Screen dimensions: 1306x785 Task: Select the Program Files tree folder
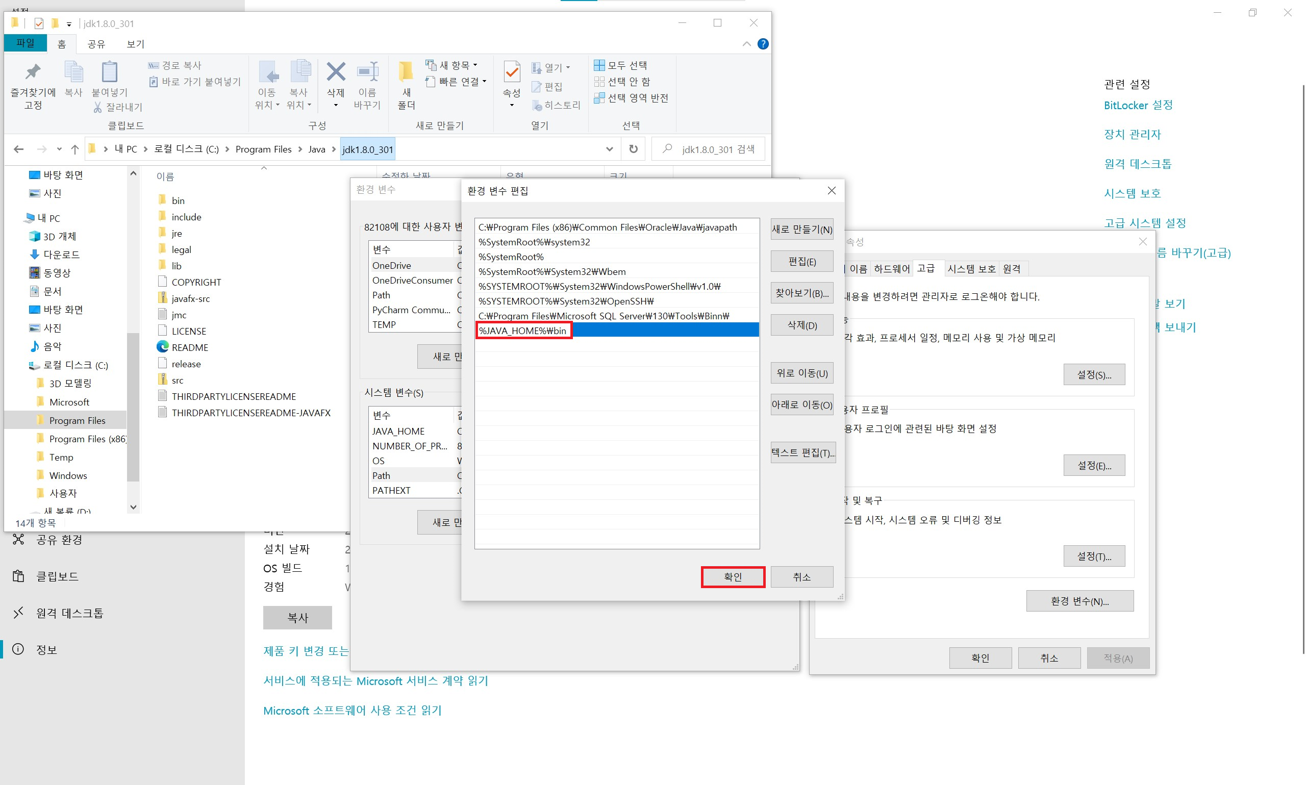pyautogui.click(x=77, y=420)
